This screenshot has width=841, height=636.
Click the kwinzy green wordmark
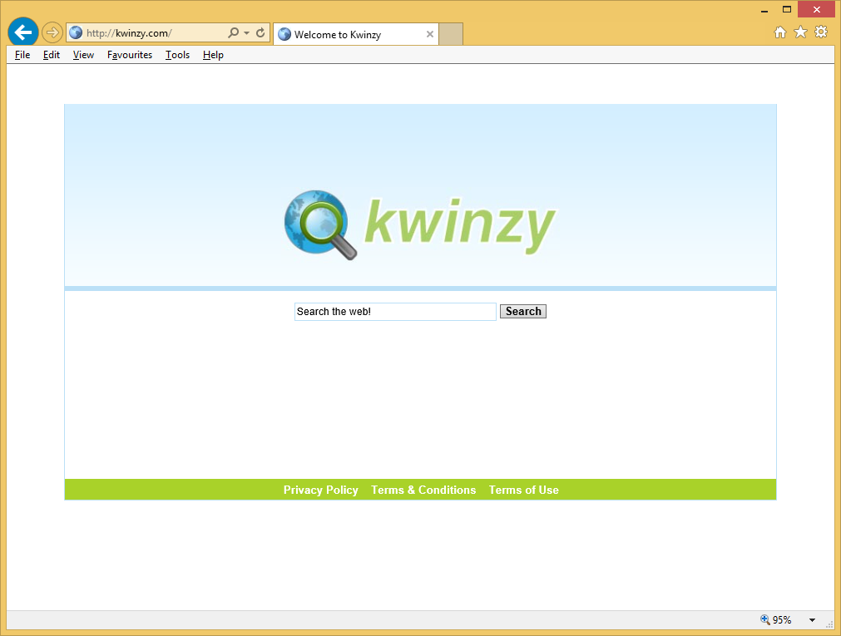pos(460,226)
